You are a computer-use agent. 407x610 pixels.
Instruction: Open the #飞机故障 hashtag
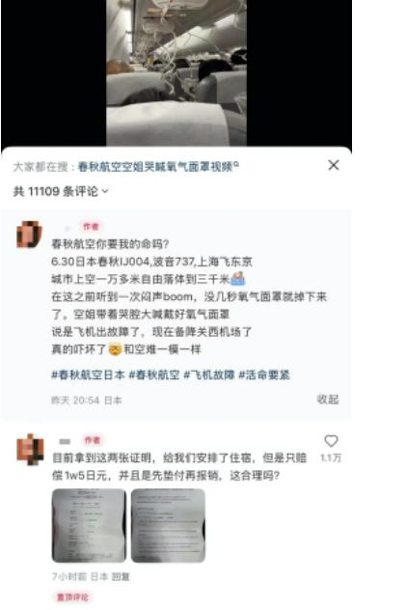[x=209, y=374]
